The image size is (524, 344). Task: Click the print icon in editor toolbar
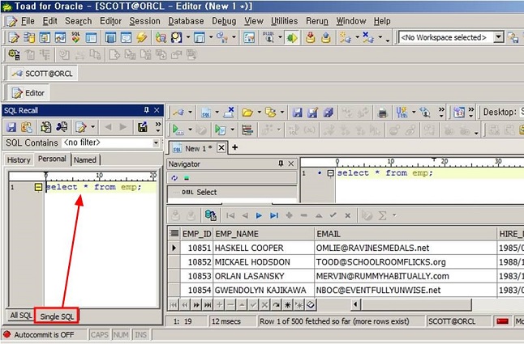382,113
